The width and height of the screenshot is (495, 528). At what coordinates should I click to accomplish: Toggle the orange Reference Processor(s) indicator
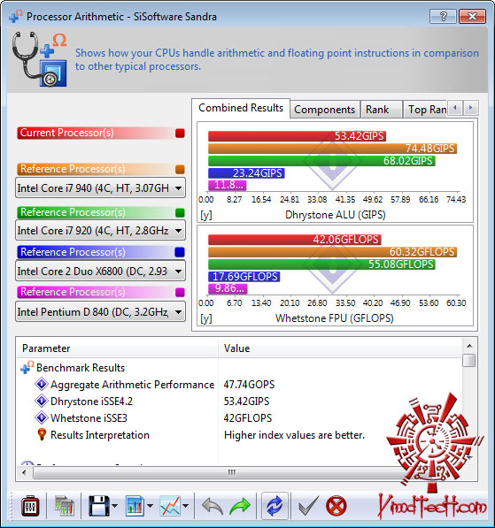180,170
